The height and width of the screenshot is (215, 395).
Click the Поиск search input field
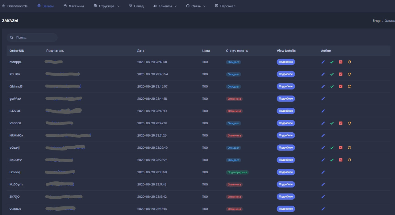tap(32, 38)
